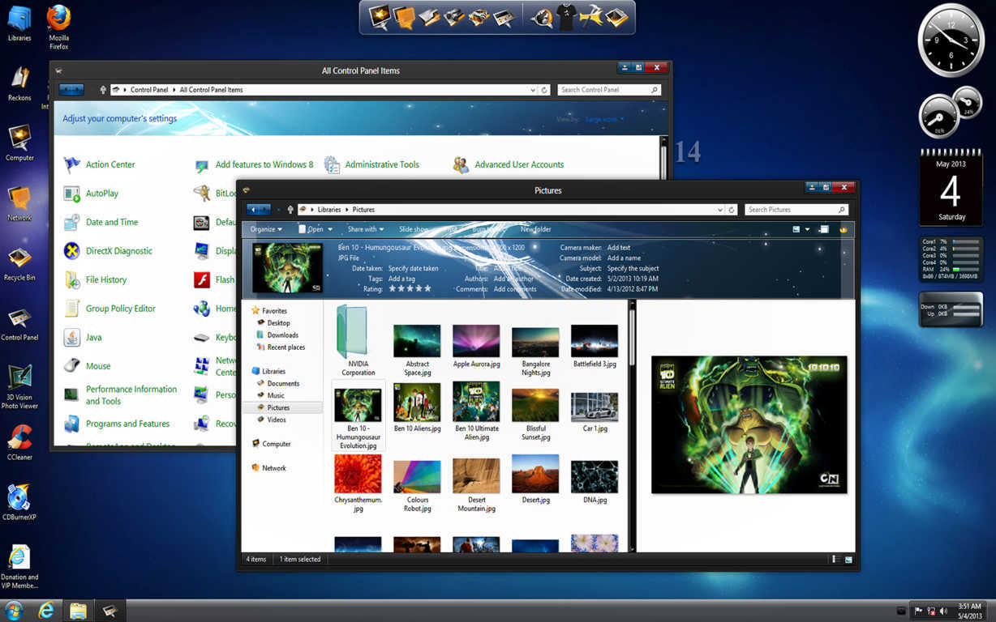Viewport: 996px width, 622px height.
Task: Toggle details view via the status bar icon
Action: (x=834, y=559)
